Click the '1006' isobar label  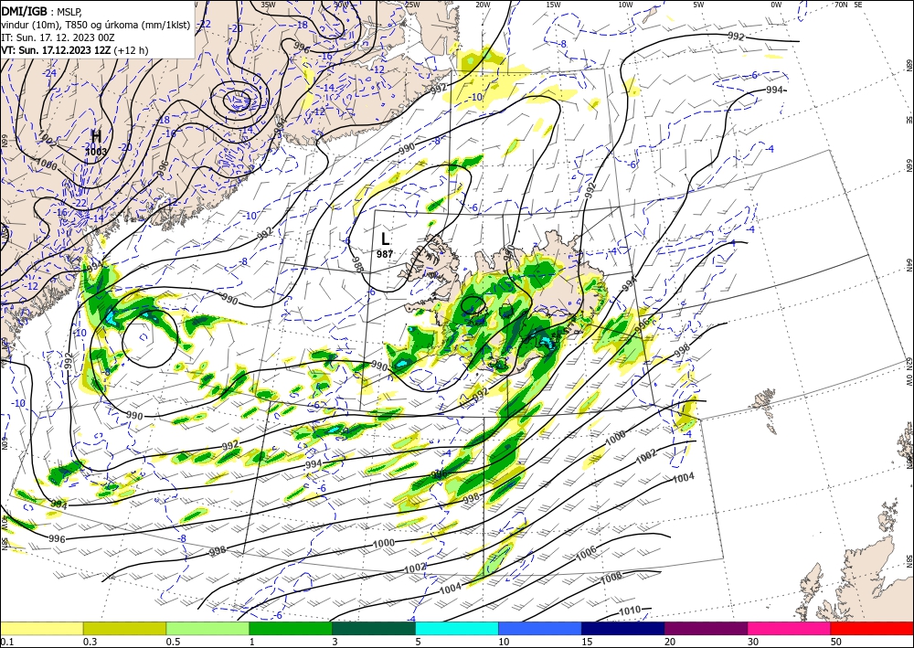tap(586, 552)
